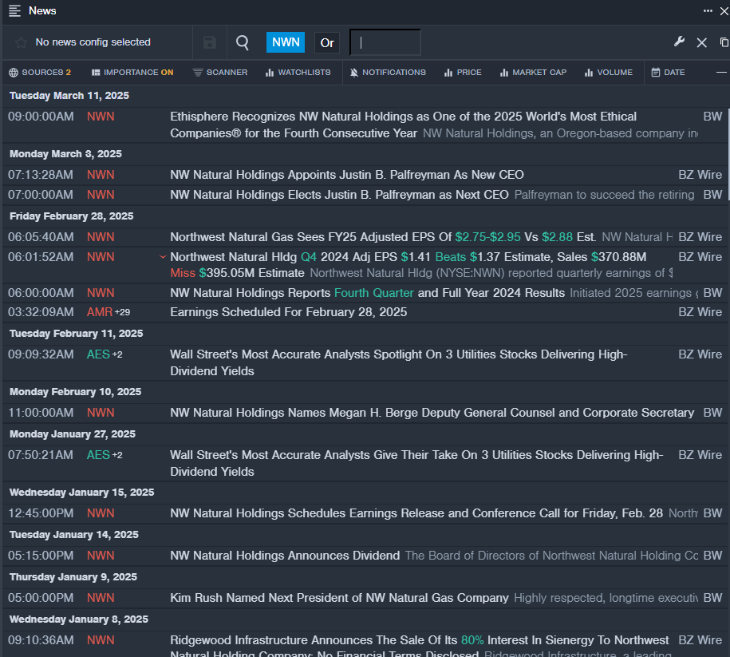730x657 pixels.
Task: Open the Market Cap filter
Action: [x=533, y=72]
